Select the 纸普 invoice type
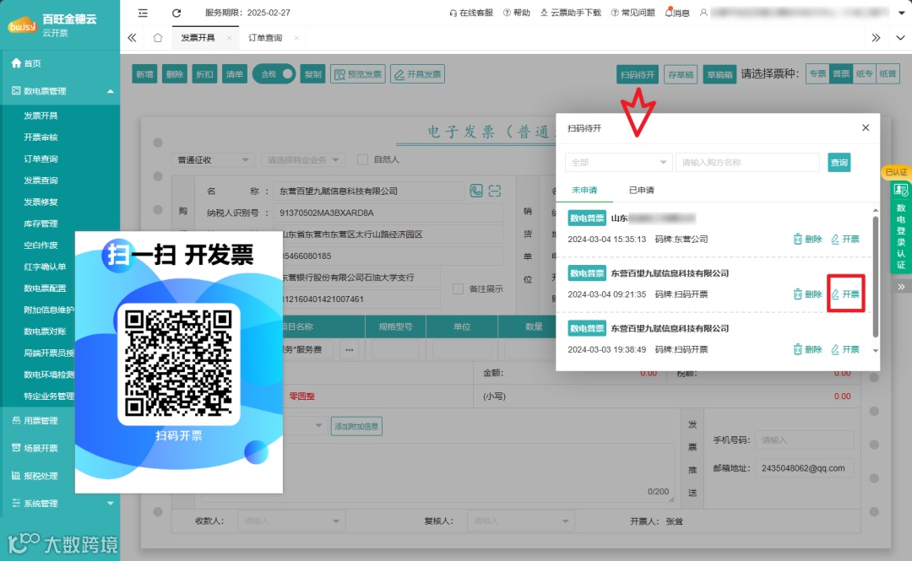Screen dimensions: 912x561 point(888,74)
